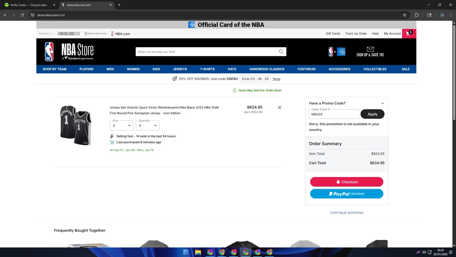Click the PayPal Checkout button
This screenshot has height=257, width=456.
pos(347,194)
